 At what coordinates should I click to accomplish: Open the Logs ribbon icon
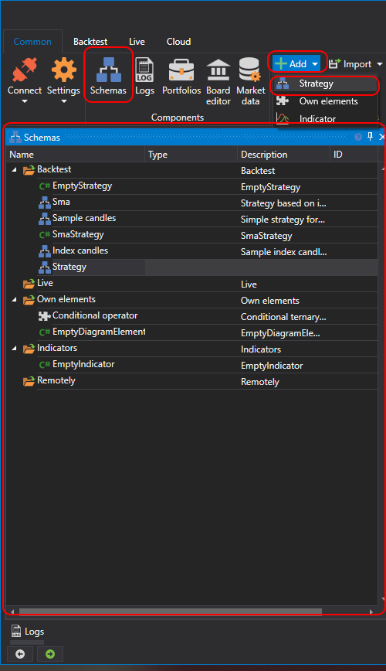144,70
